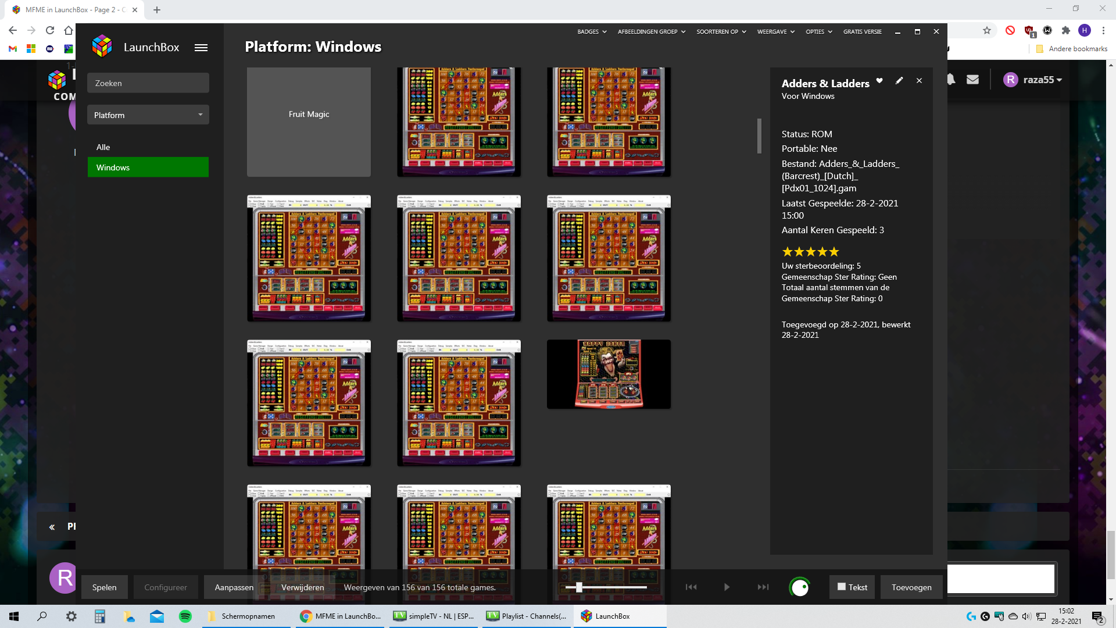Open forum messages envelope icon in Chrome
This screenshot has height=628, width=1116.
coord(972,80)
